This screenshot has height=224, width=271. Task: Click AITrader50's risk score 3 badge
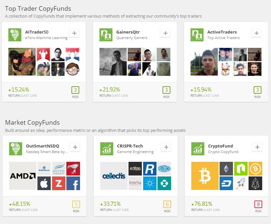[75, 90]
